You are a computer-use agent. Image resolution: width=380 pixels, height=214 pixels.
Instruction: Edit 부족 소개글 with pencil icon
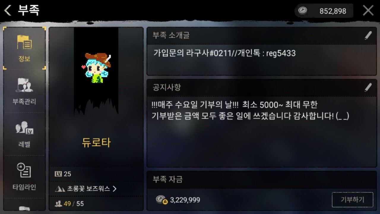point(368,36)
